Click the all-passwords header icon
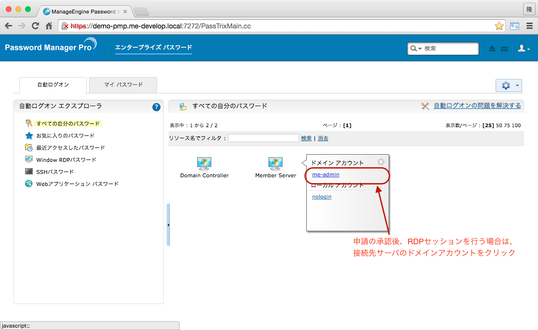Screen dimensions: 538x330 [x=183, y=106]
